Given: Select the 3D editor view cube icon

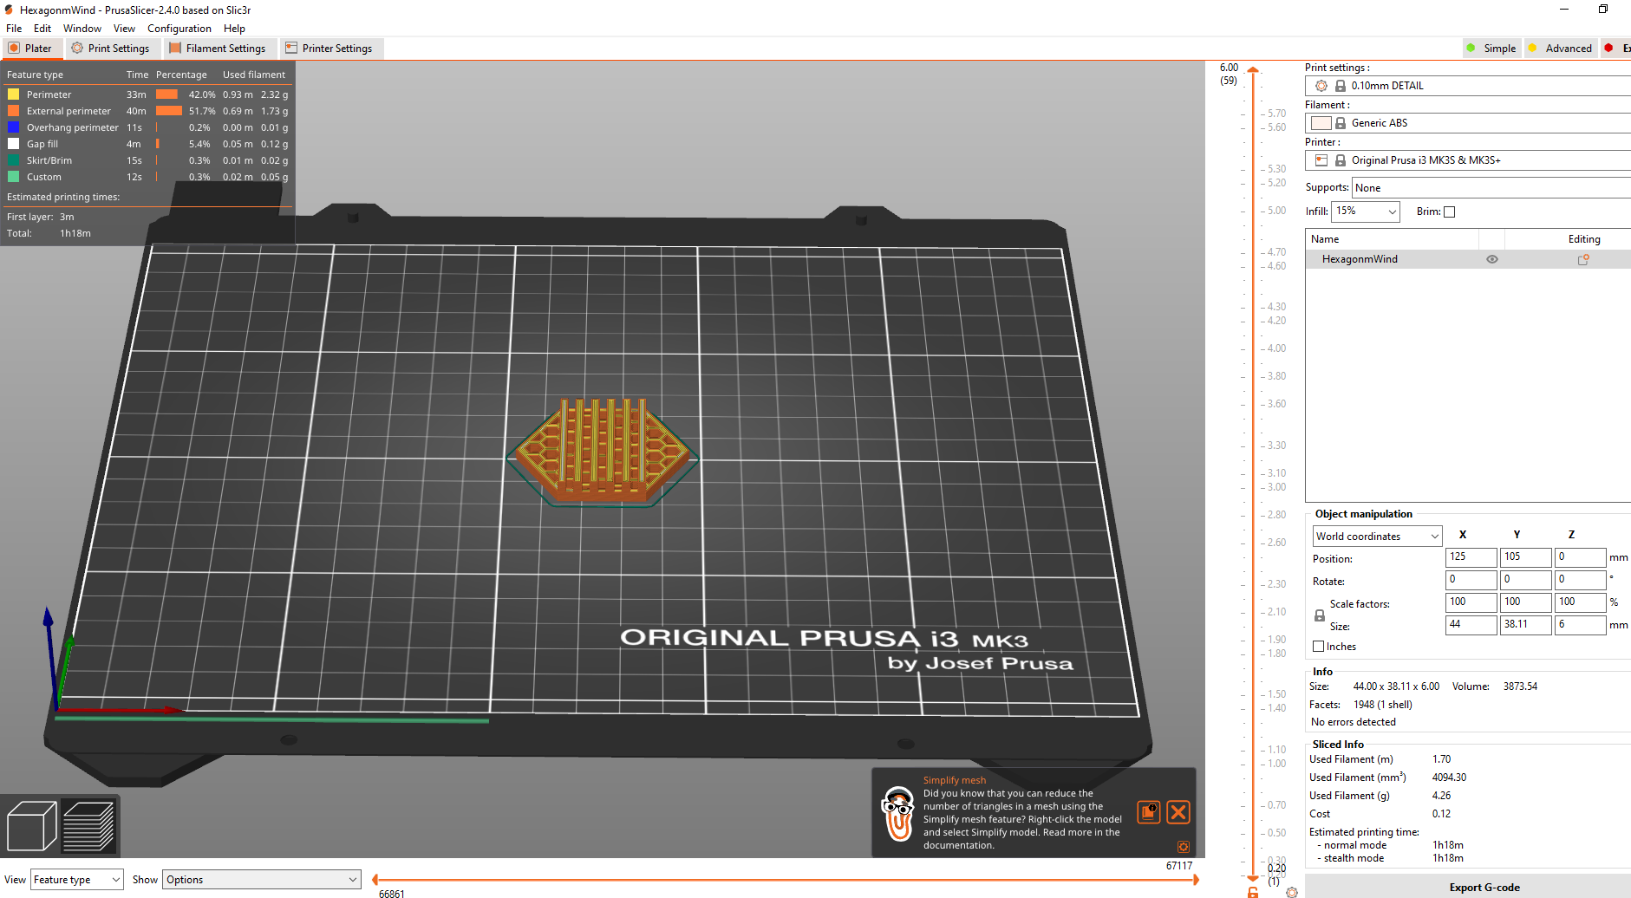Looking at the screenshot, I should click(x=30, y=824).
